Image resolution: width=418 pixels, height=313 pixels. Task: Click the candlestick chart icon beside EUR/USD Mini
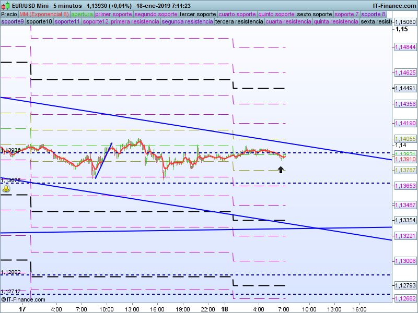[x=6, y=6]
